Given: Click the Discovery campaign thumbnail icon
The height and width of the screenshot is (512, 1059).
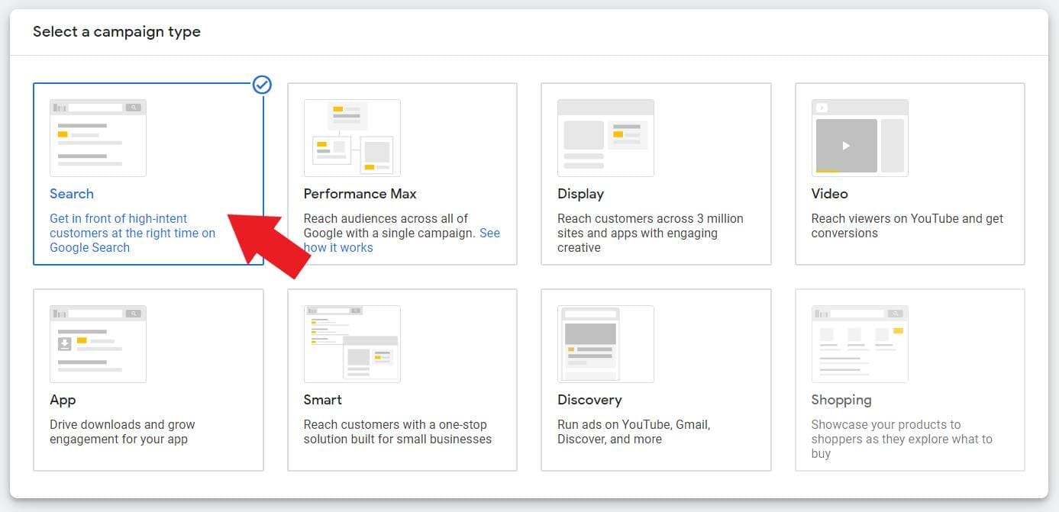Looking at the screenshot, I should click(605, 343).
